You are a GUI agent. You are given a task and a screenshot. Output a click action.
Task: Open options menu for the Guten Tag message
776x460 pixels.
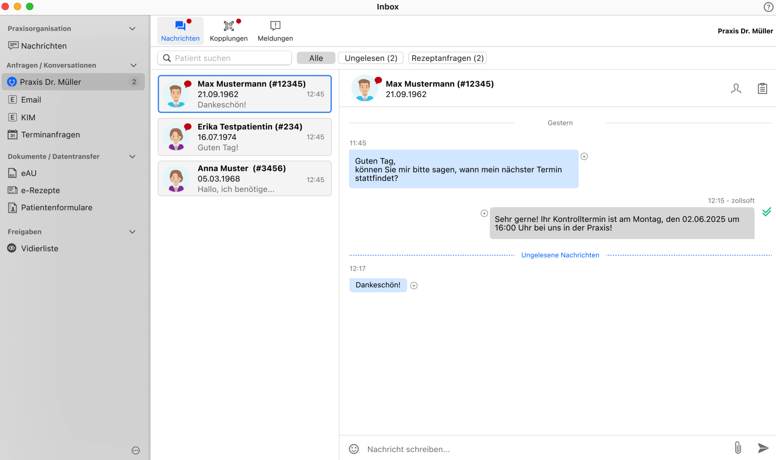pyautogui.click(x=584, y=156)
